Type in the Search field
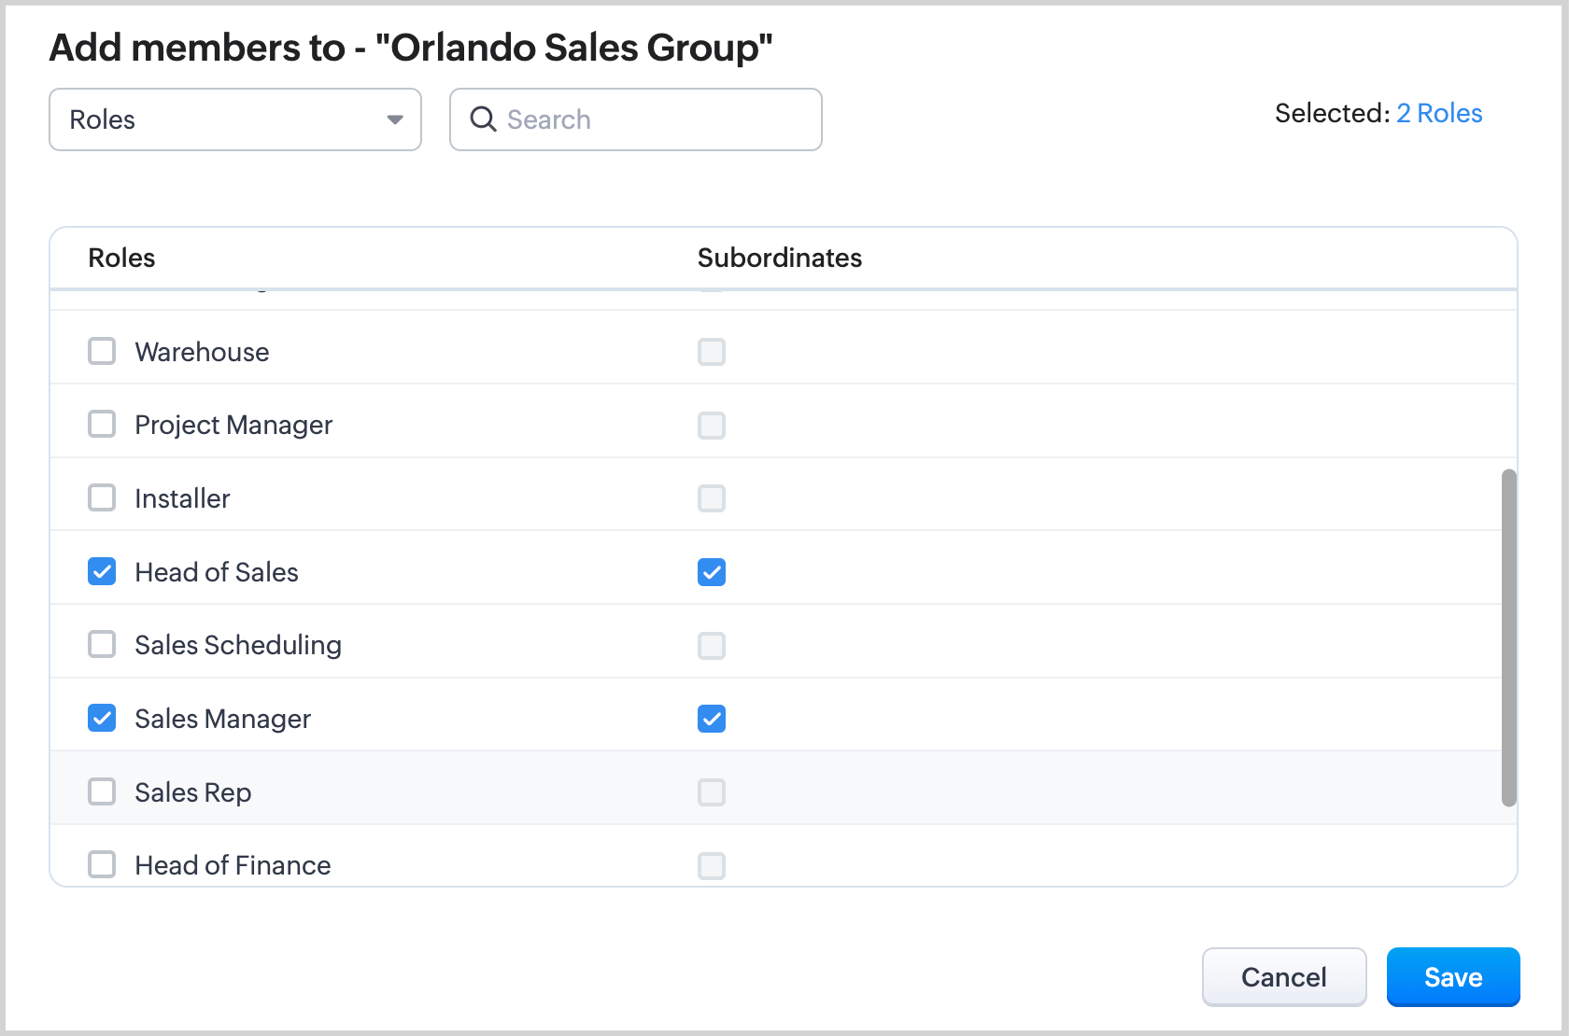 (654, 119)
